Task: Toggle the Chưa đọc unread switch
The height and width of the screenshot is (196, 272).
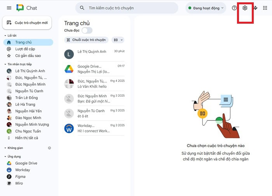Action: coord(87,30)
